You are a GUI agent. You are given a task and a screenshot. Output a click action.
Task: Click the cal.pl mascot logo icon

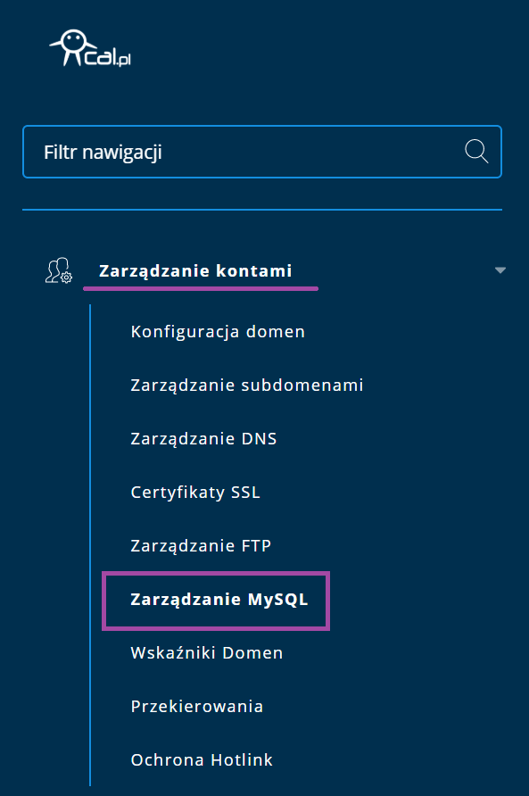71,47
